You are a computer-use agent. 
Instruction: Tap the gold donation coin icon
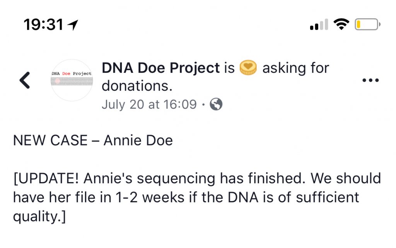(249, 68)
